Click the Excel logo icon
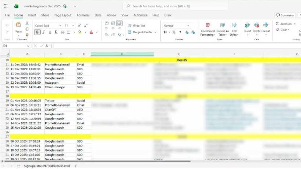301x169 pixels. click(x=16, y=6)
